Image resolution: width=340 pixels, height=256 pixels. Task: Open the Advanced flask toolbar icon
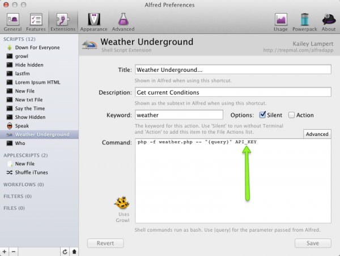(123, 22)
